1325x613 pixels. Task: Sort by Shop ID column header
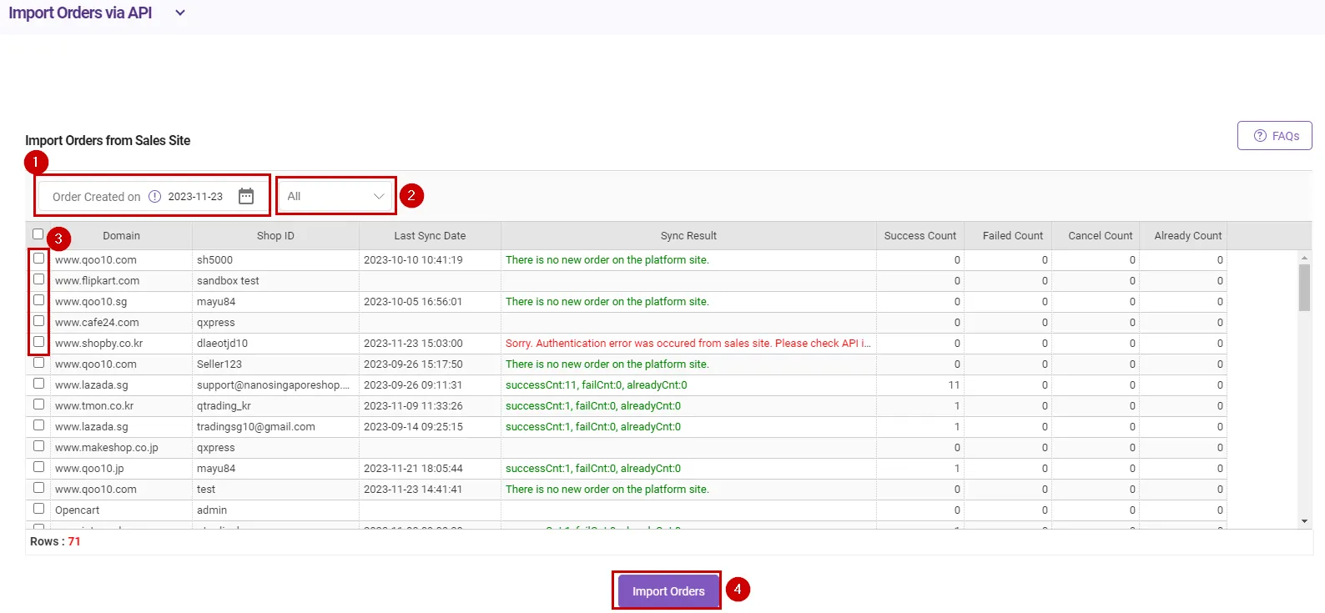pyautogui.click(x=275, y=236)
